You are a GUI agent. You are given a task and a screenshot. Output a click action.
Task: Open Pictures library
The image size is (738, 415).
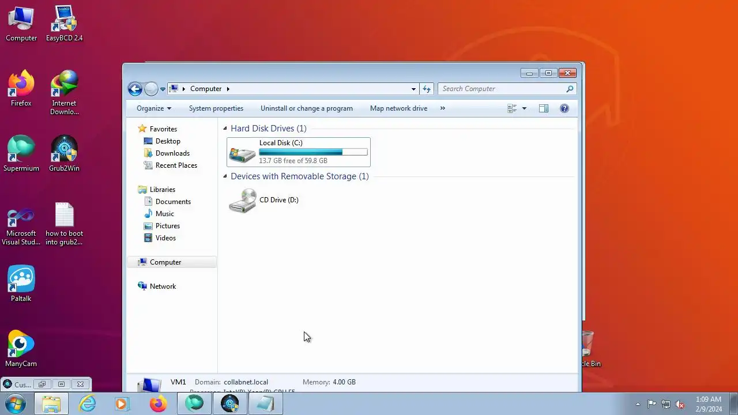point(167,226)
